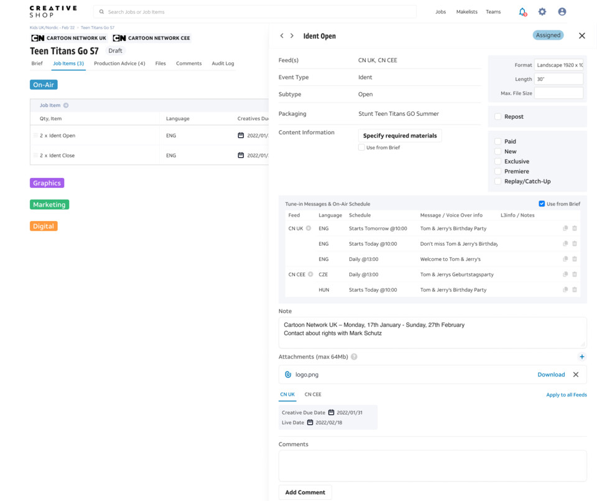Open the settings gear

tap(542, 12)
